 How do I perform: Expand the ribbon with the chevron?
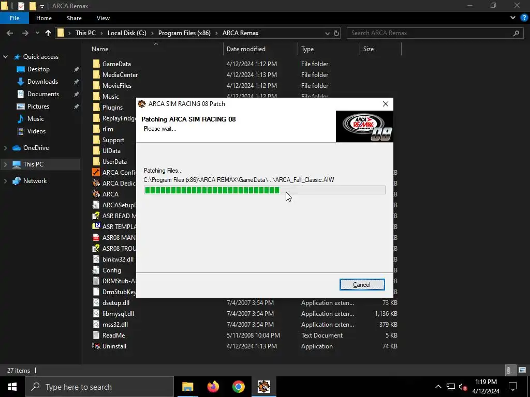point(513,18)
